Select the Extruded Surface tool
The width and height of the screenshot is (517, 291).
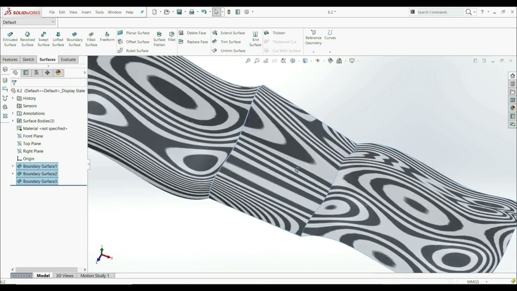(x=10, y=39)
